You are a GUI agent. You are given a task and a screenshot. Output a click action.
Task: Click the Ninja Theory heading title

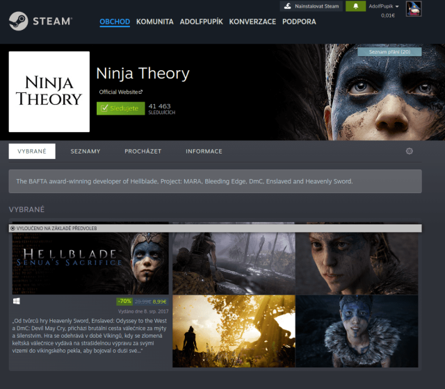pyautogui.click(x=143, y=74)
